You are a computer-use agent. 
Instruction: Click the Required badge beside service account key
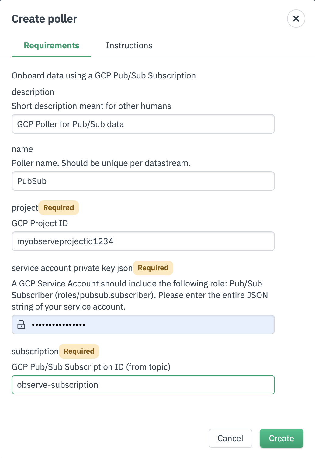(x=153, y=268)
